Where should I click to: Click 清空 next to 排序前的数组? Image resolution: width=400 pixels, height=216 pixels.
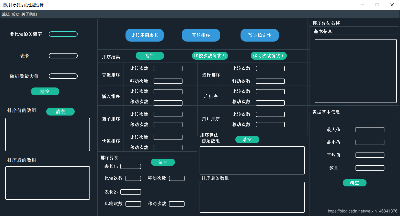(60, 112)
